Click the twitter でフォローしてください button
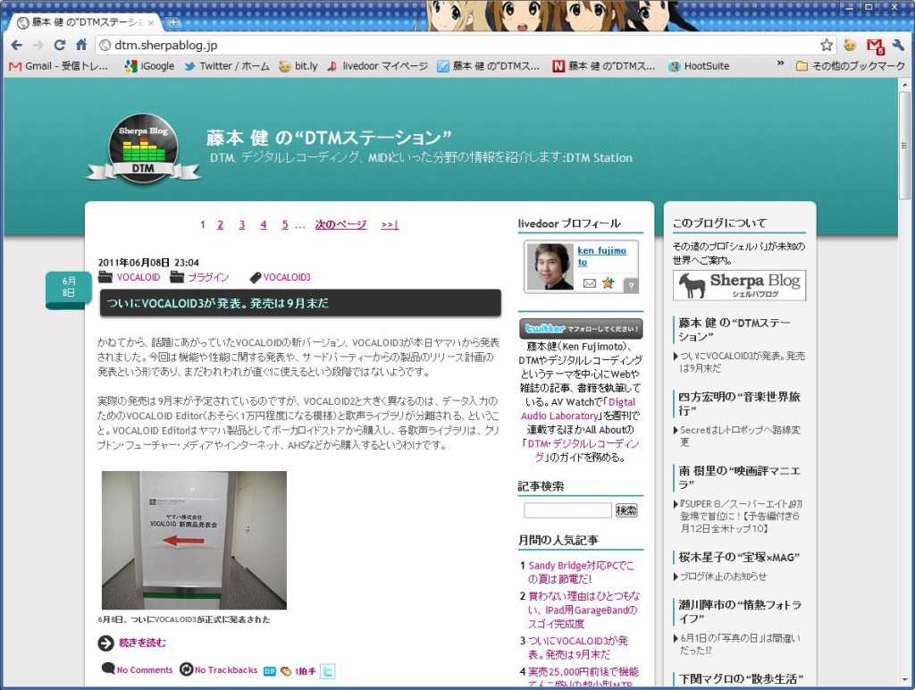Screen dimensions: 915x690 581,329
